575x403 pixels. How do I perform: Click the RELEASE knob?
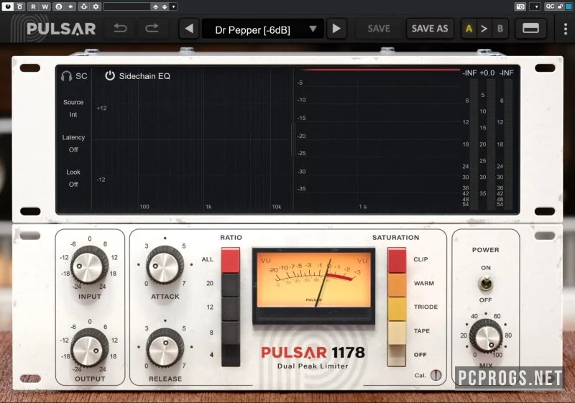pos(165,347)
